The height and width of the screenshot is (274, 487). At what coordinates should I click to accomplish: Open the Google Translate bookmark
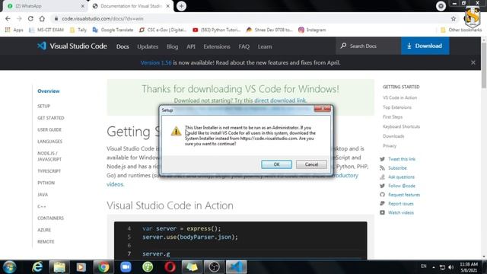point(113,30)
